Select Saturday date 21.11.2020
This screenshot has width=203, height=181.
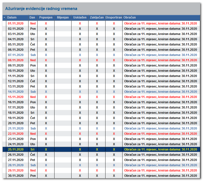coord(16,128)
